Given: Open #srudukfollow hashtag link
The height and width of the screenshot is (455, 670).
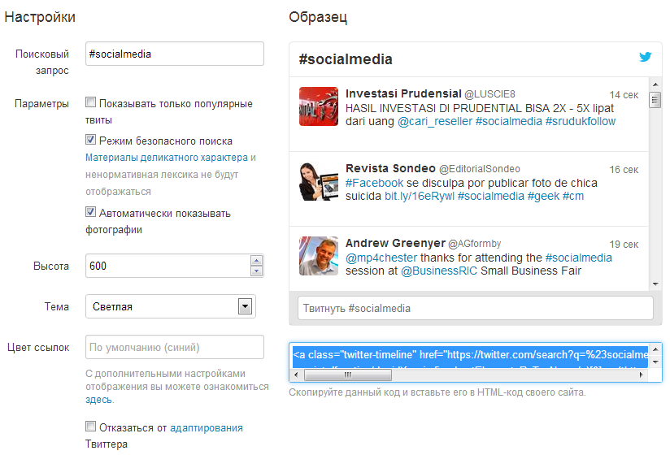Looking at the screenshot, I should pyautogui.click(x=581, y=121).
